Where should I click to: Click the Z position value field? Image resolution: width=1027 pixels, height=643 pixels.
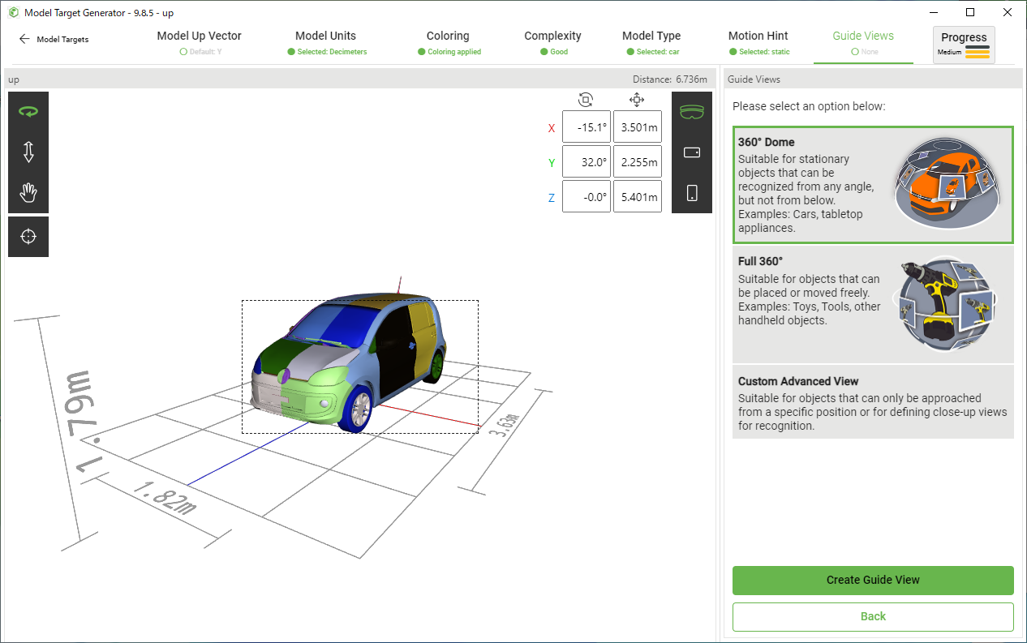[637, 196]
